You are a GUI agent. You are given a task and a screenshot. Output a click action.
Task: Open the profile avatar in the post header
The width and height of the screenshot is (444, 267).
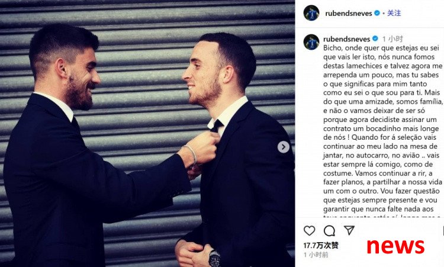[x=311, y=13]
